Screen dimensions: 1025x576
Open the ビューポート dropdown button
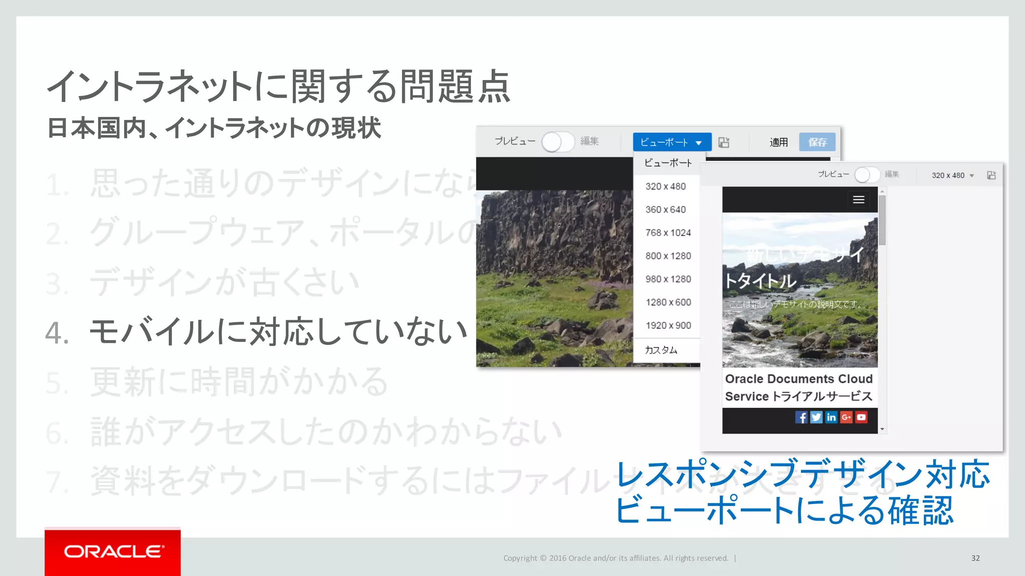(x=672, y=142)
